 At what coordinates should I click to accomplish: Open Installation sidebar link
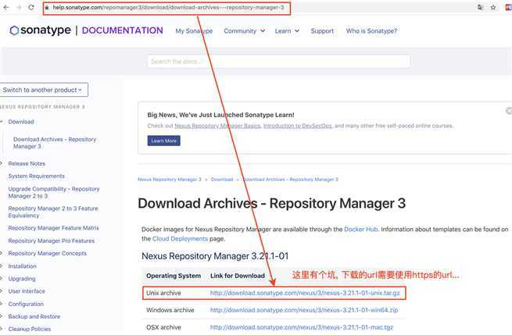pyautogui.click(x=22, y=266)
